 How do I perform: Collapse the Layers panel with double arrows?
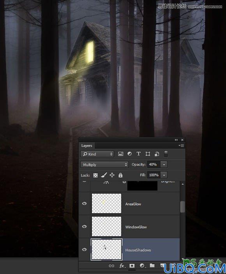176,140
